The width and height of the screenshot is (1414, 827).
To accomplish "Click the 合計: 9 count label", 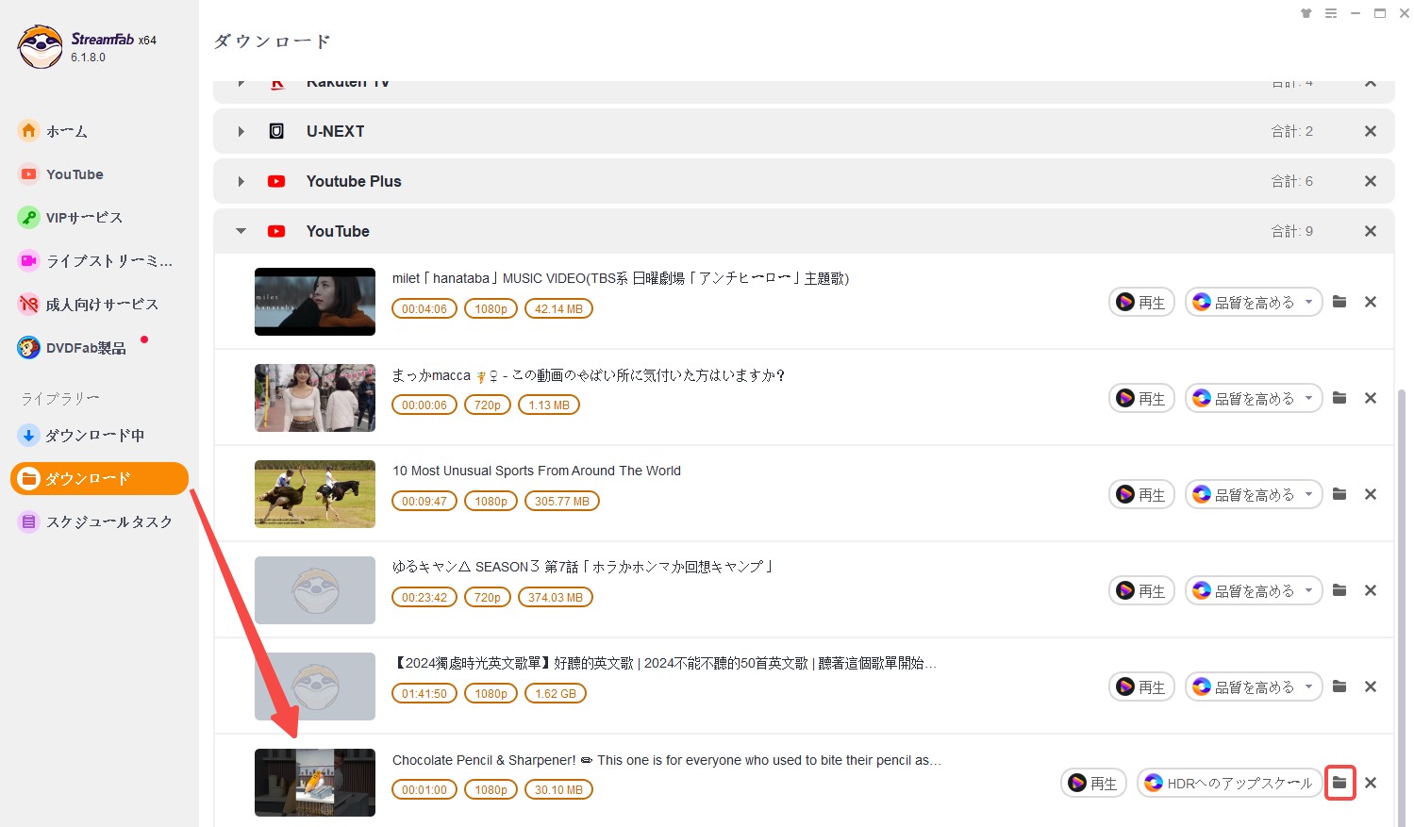I will (1291, 231).
